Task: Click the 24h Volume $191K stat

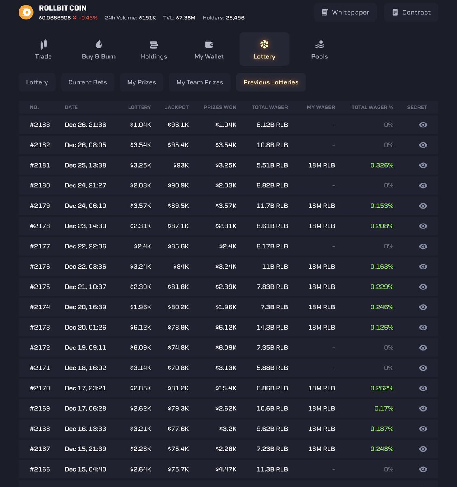Action: [x=131, y=18]
